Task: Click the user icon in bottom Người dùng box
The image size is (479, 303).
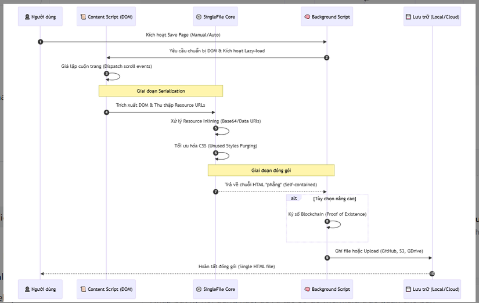Action: (27, 289)
